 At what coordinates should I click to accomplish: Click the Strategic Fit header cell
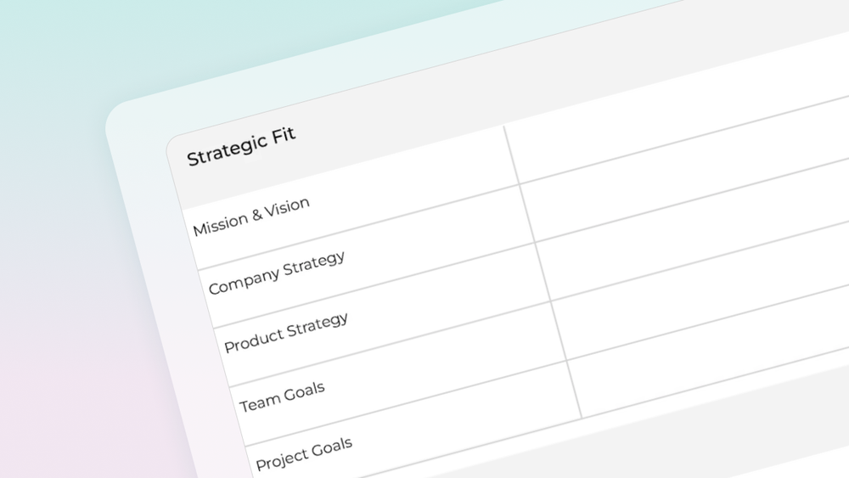tap(241, 147)
